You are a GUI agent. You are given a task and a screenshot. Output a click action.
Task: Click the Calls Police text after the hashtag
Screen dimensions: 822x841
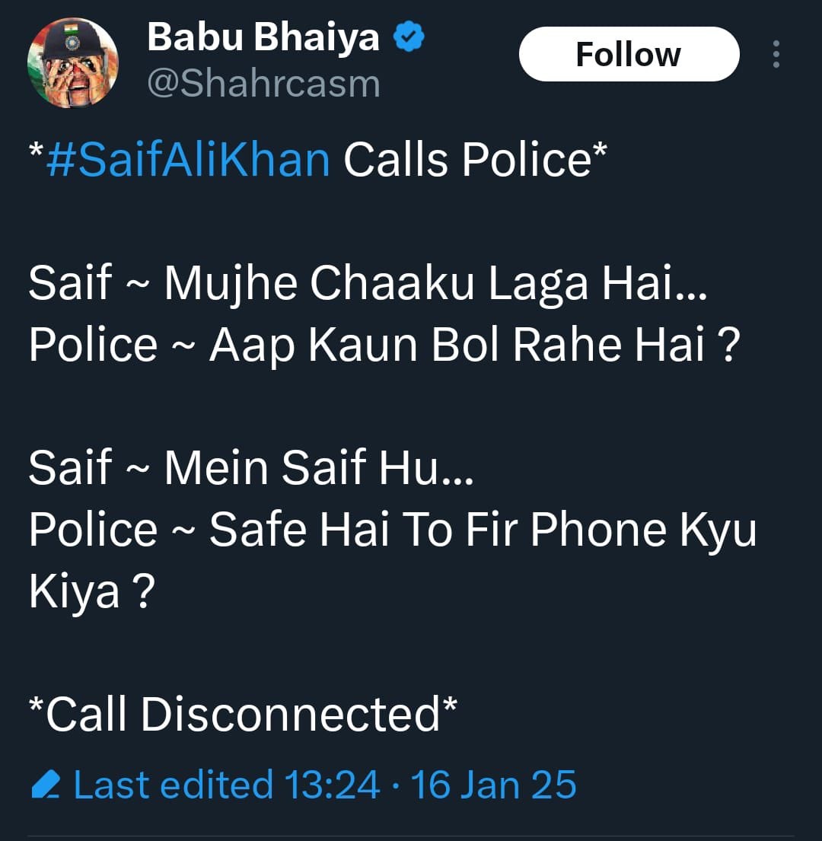(467, 160)
